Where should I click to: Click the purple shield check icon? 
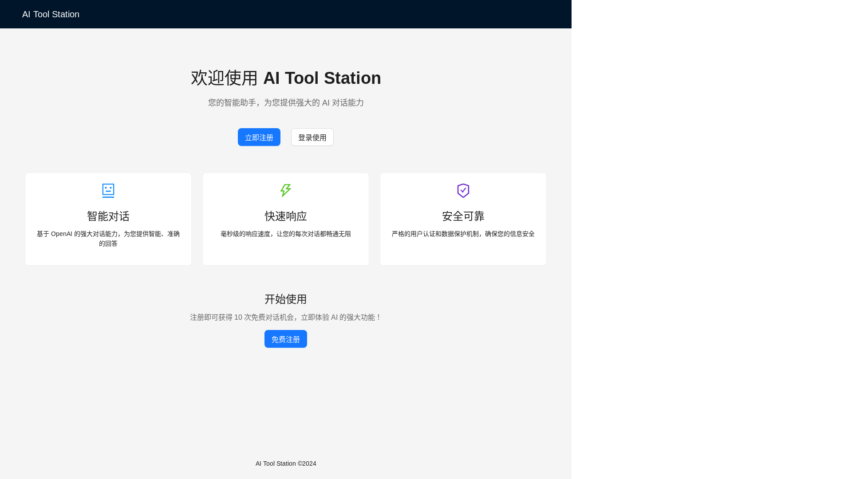(x=463, y=190)
